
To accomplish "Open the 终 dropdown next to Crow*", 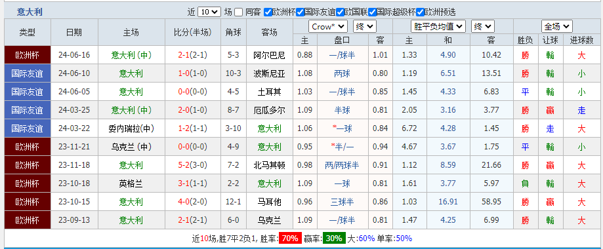I will pyautogui.click(x=365, y=26).
